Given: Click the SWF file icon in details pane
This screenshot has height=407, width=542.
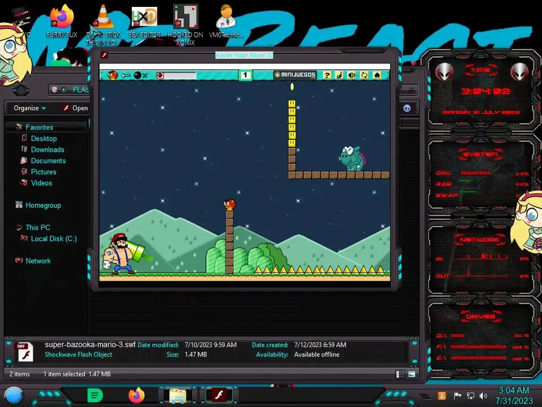Looking at the screenshot, I should [x=25, y=352].
